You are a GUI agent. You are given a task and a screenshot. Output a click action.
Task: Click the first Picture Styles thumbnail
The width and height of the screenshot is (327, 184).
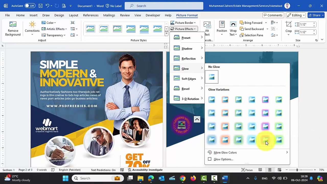(x=90, y=29)
